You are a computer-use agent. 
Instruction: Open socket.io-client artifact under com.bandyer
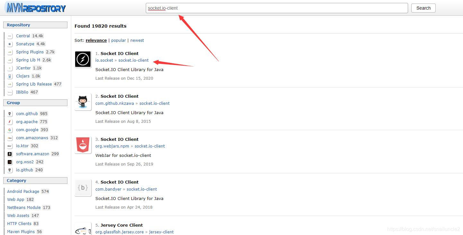pyautogui.click(x=142, y=189)
